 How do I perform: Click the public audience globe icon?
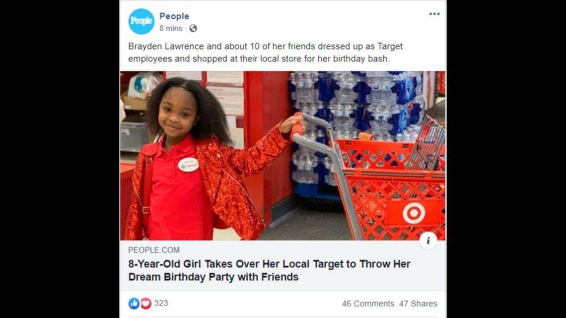pyautogui.click(x=193, y=29)
